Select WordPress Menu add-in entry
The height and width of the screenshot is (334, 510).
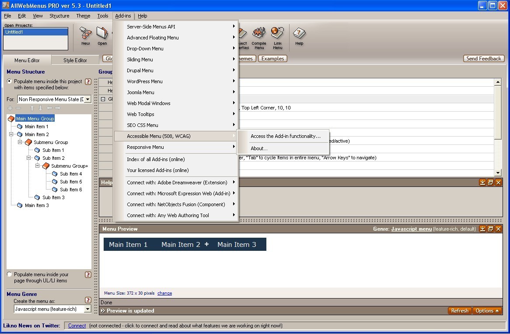[x=176, y=81]
